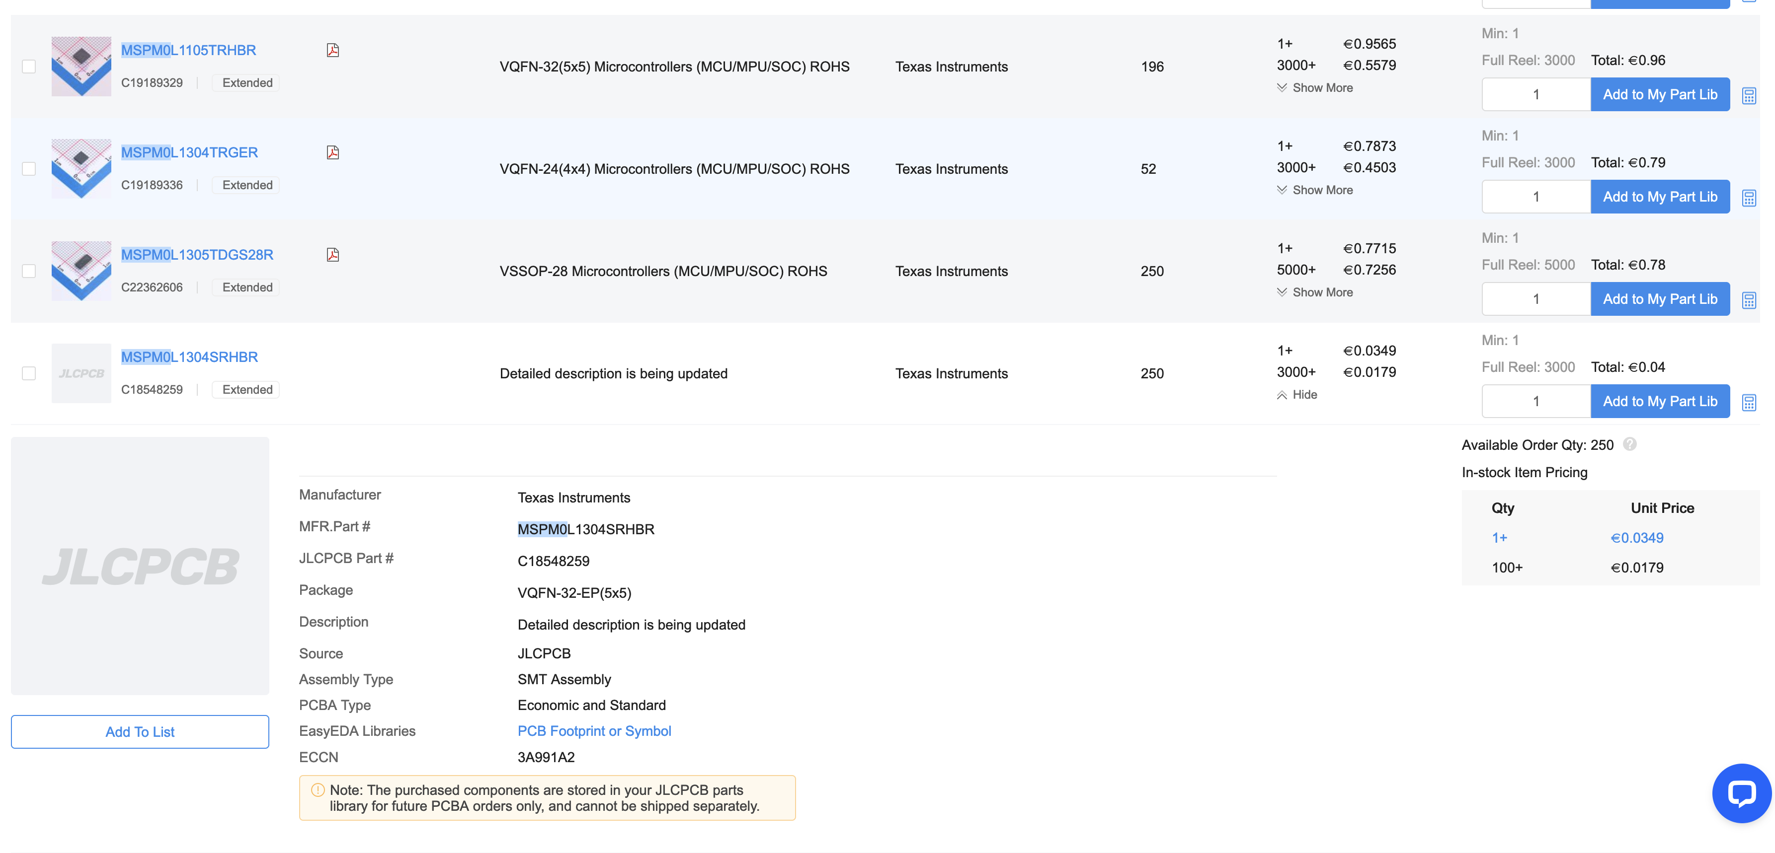This screenshot has width=1775, height=853.
Task: Click the help icon beside Available Order Qty
Action: point(1629,444)
